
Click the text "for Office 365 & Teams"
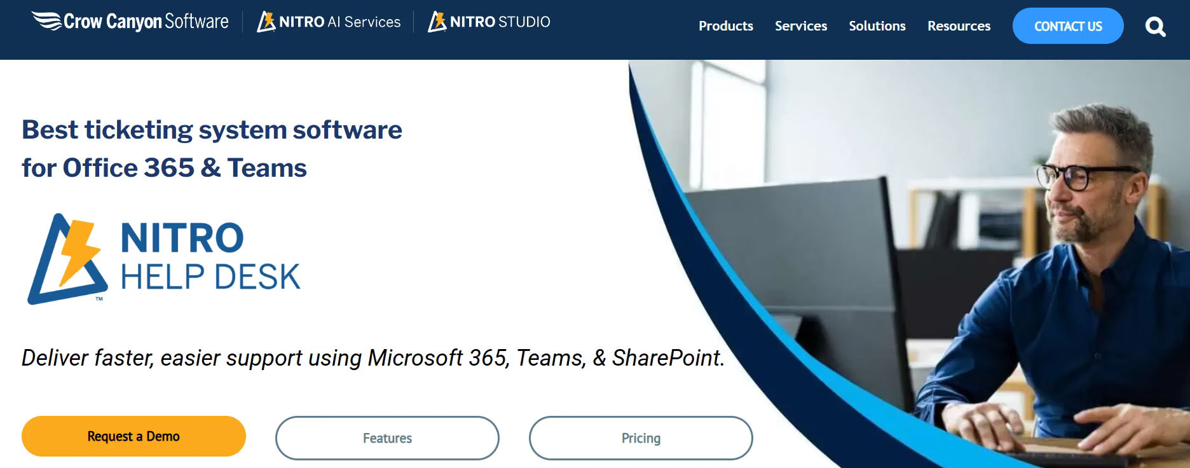pyautogui.click(x=164, y=168)
